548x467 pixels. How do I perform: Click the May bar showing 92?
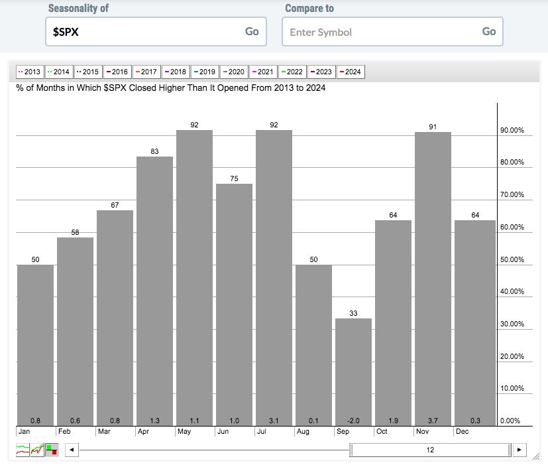coord(194,279)
